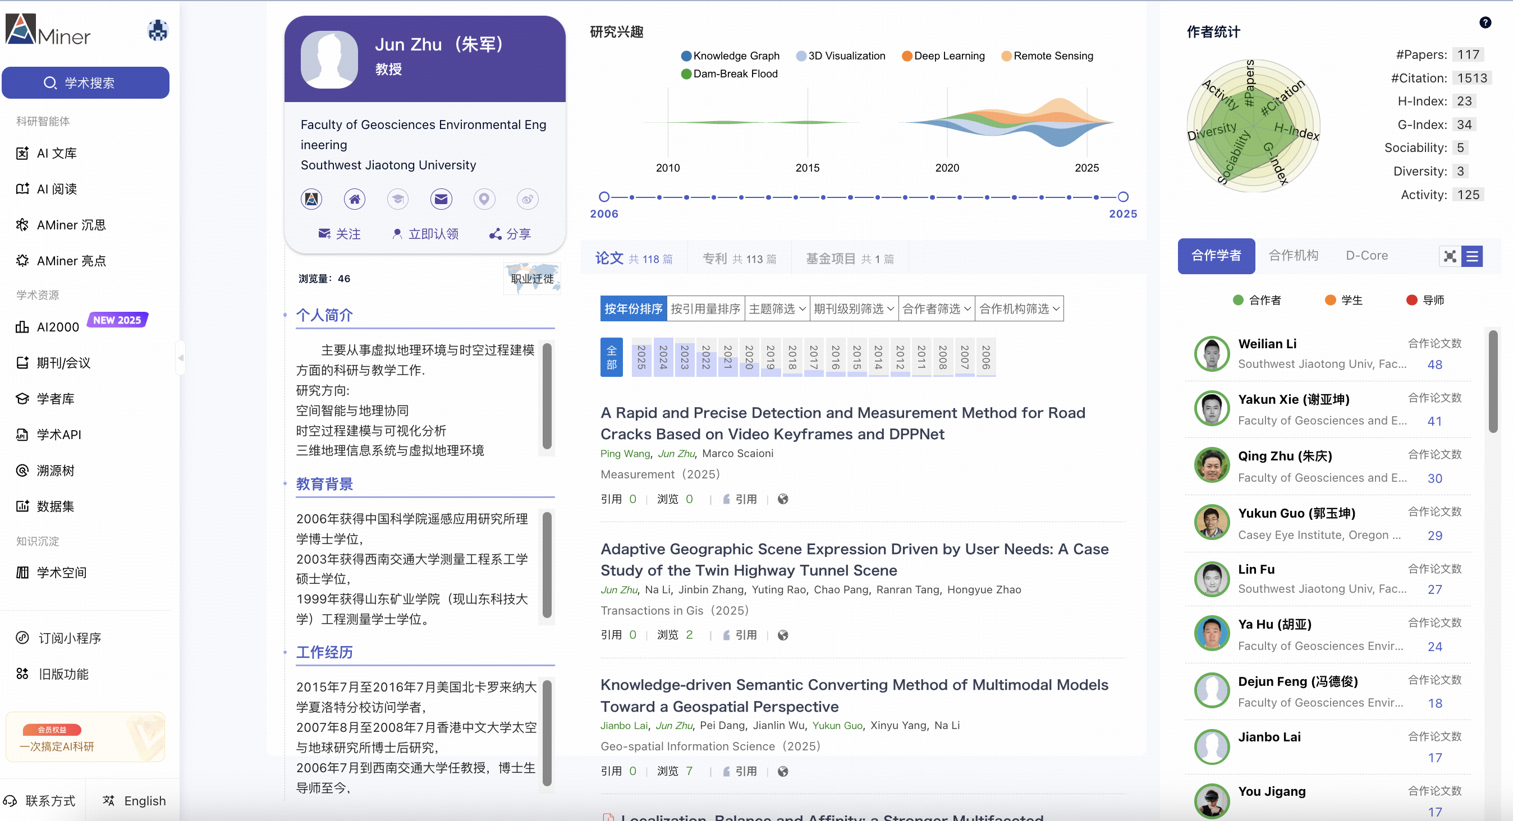
Task: Click the globe icon under the road cracks paper
Action: click(782, 499)
